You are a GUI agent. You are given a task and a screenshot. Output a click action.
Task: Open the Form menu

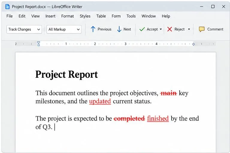116,16
